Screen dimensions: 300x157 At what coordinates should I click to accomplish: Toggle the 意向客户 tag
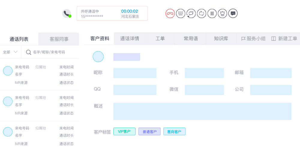174,132
